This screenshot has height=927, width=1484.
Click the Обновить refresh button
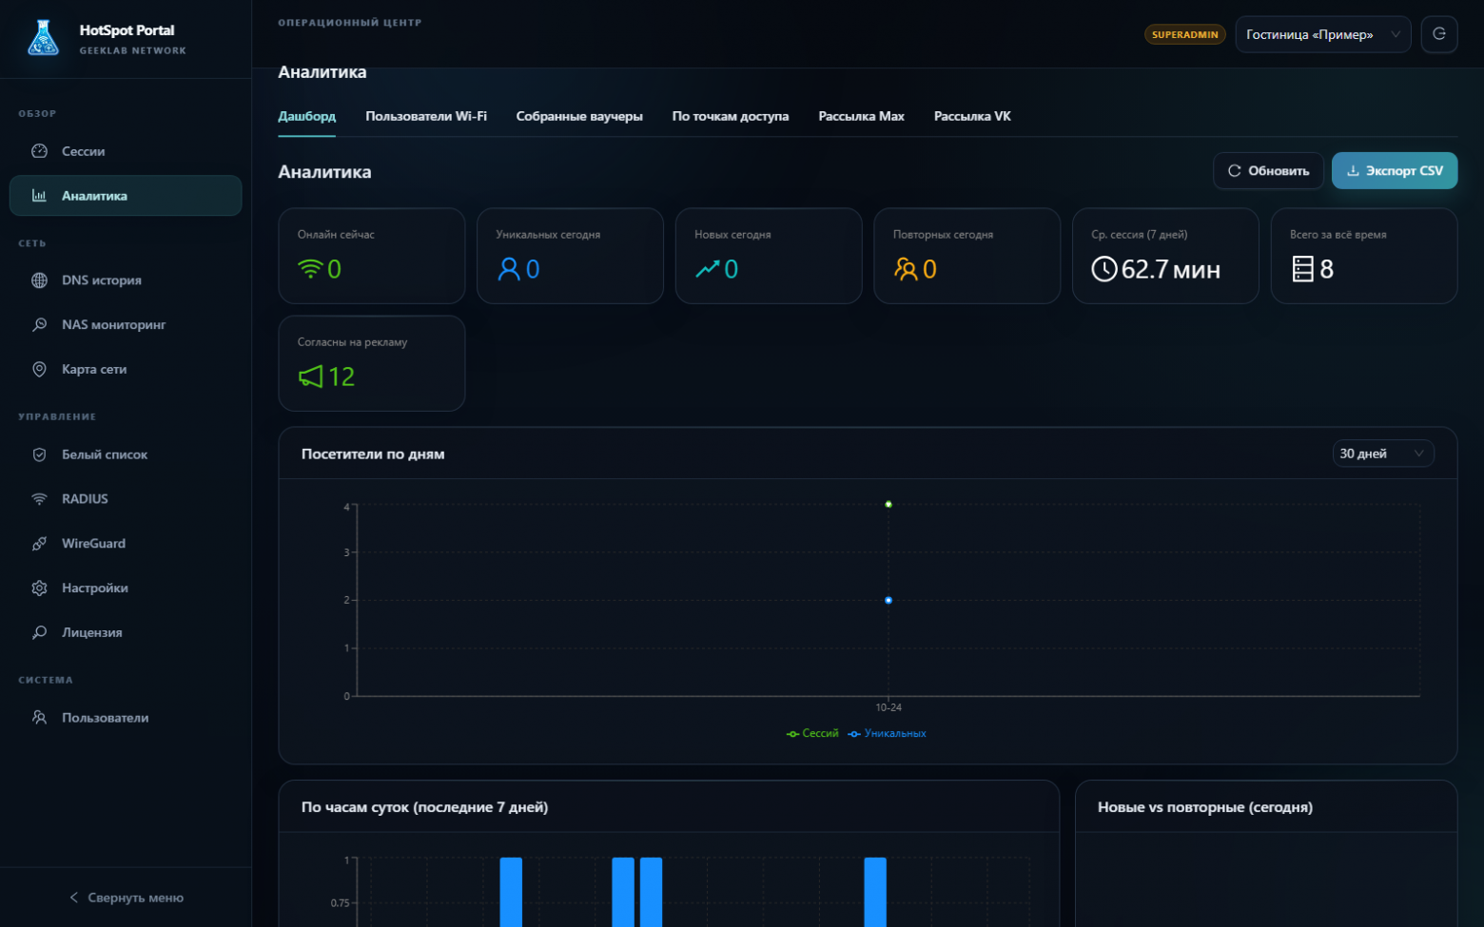click(x=1268, y=170)
